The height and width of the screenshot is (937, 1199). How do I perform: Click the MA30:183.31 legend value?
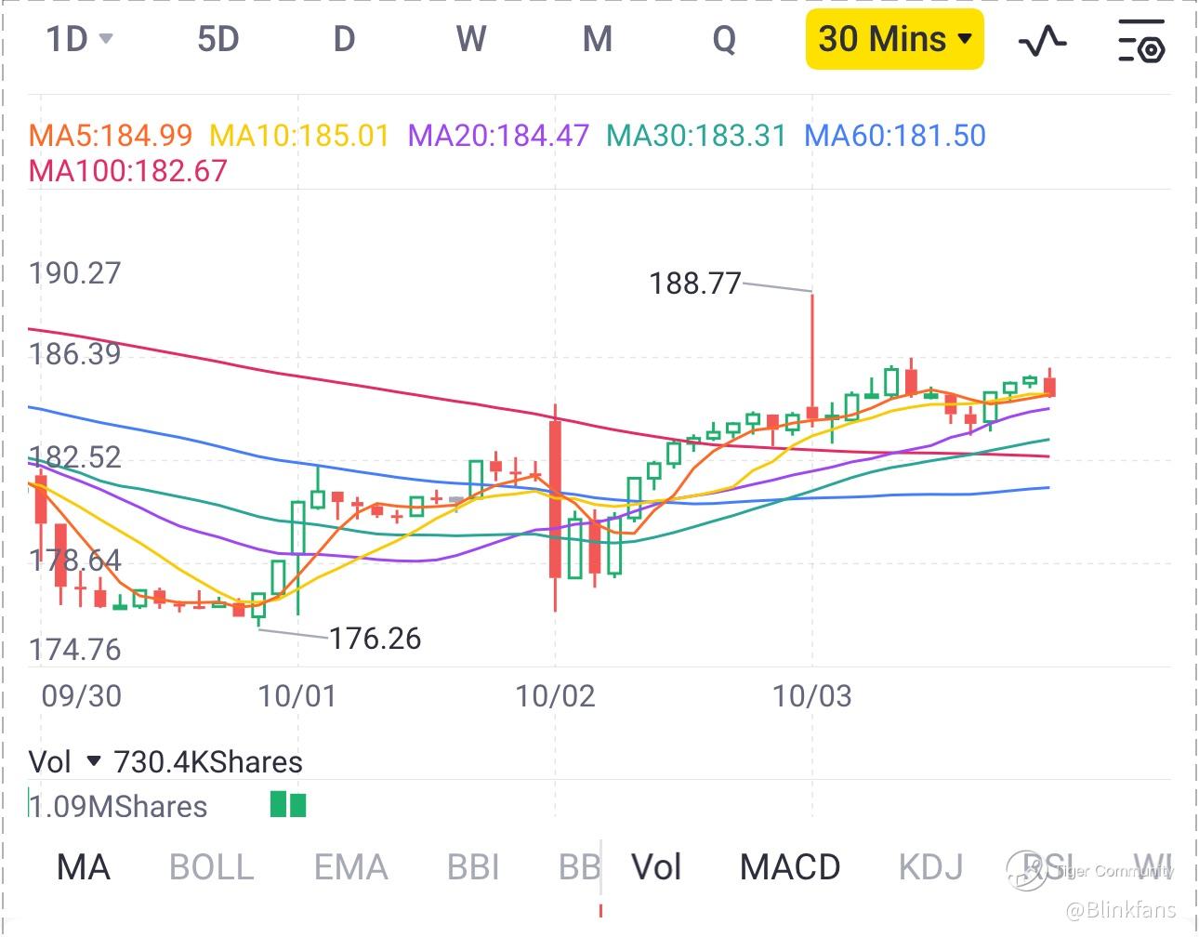click(x=696, y=136)
